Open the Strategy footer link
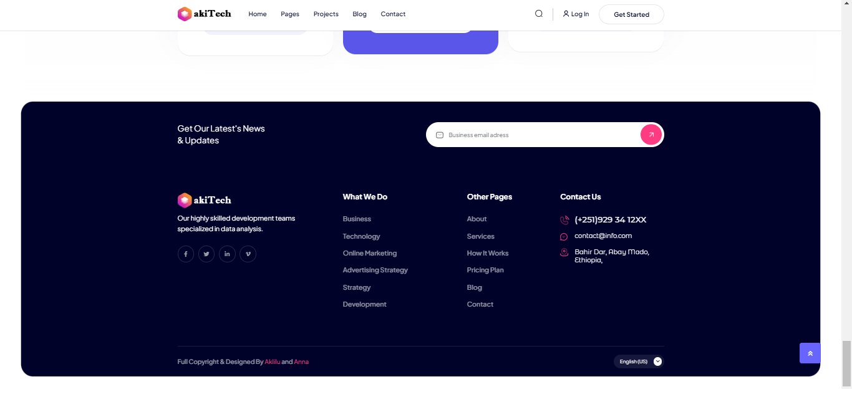The image size is (852, 397). [x=357, y=287]
